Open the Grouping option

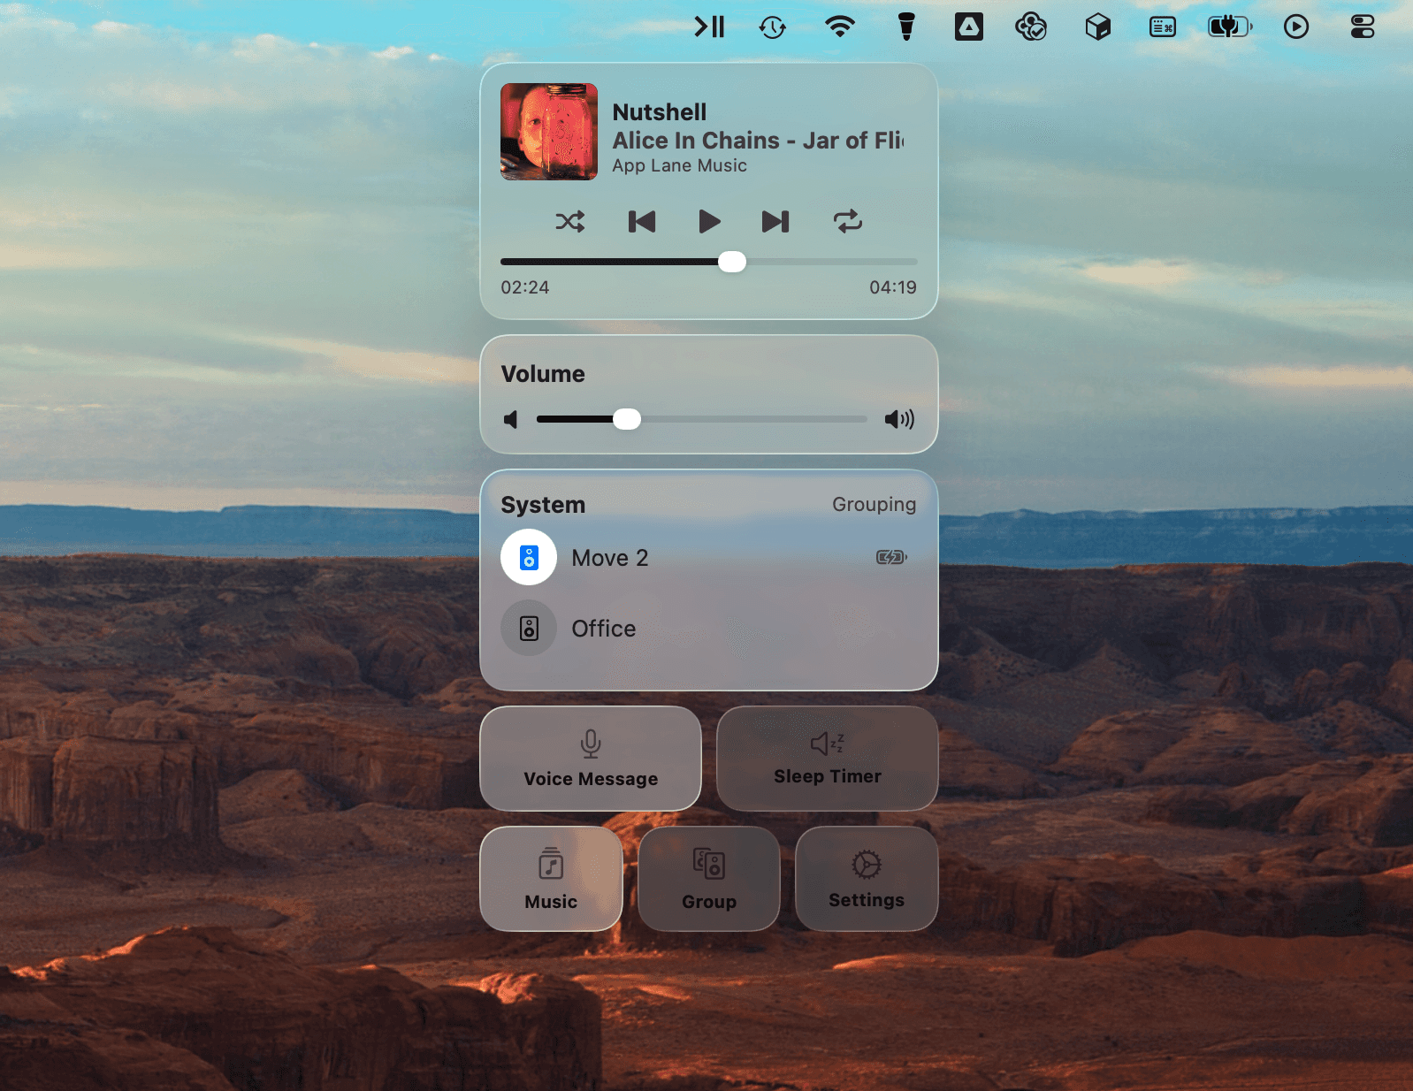[874, 504]
